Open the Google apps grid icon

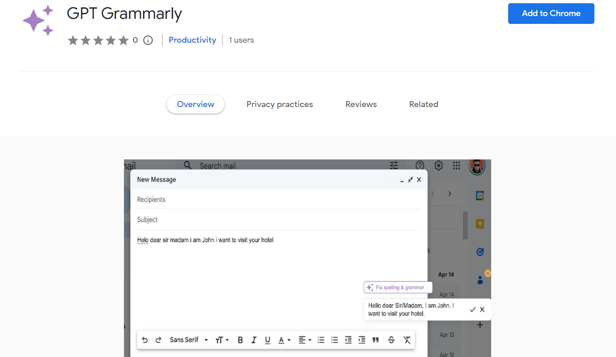click(x=456, y=165)
